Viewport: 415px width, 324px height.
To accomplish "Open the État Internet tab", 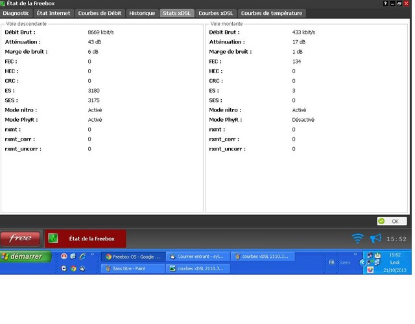I will [x=53, y=13].
